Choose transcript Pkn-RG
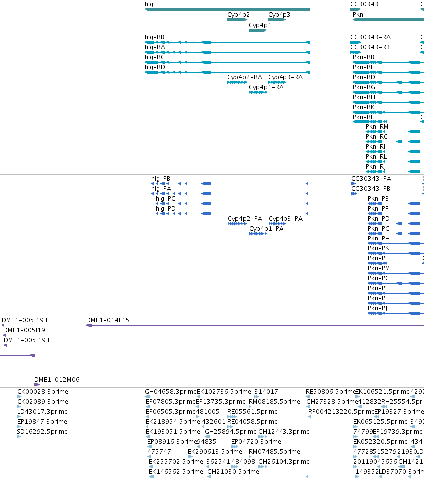 [364, 87]
